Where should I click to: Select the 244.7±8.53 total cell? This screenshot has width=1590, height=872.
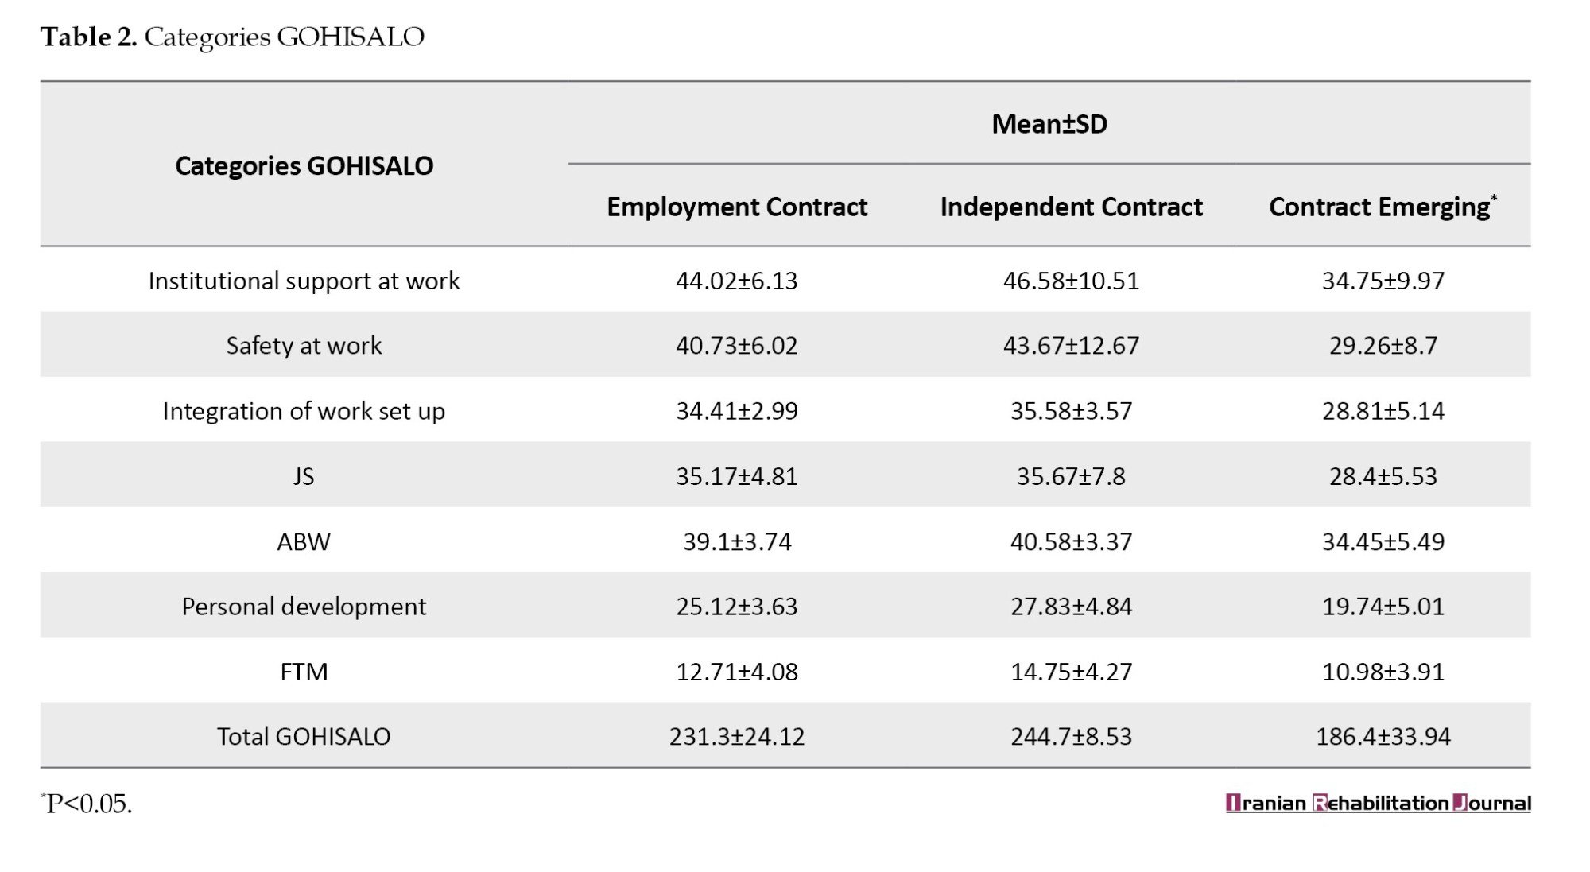1071,736
